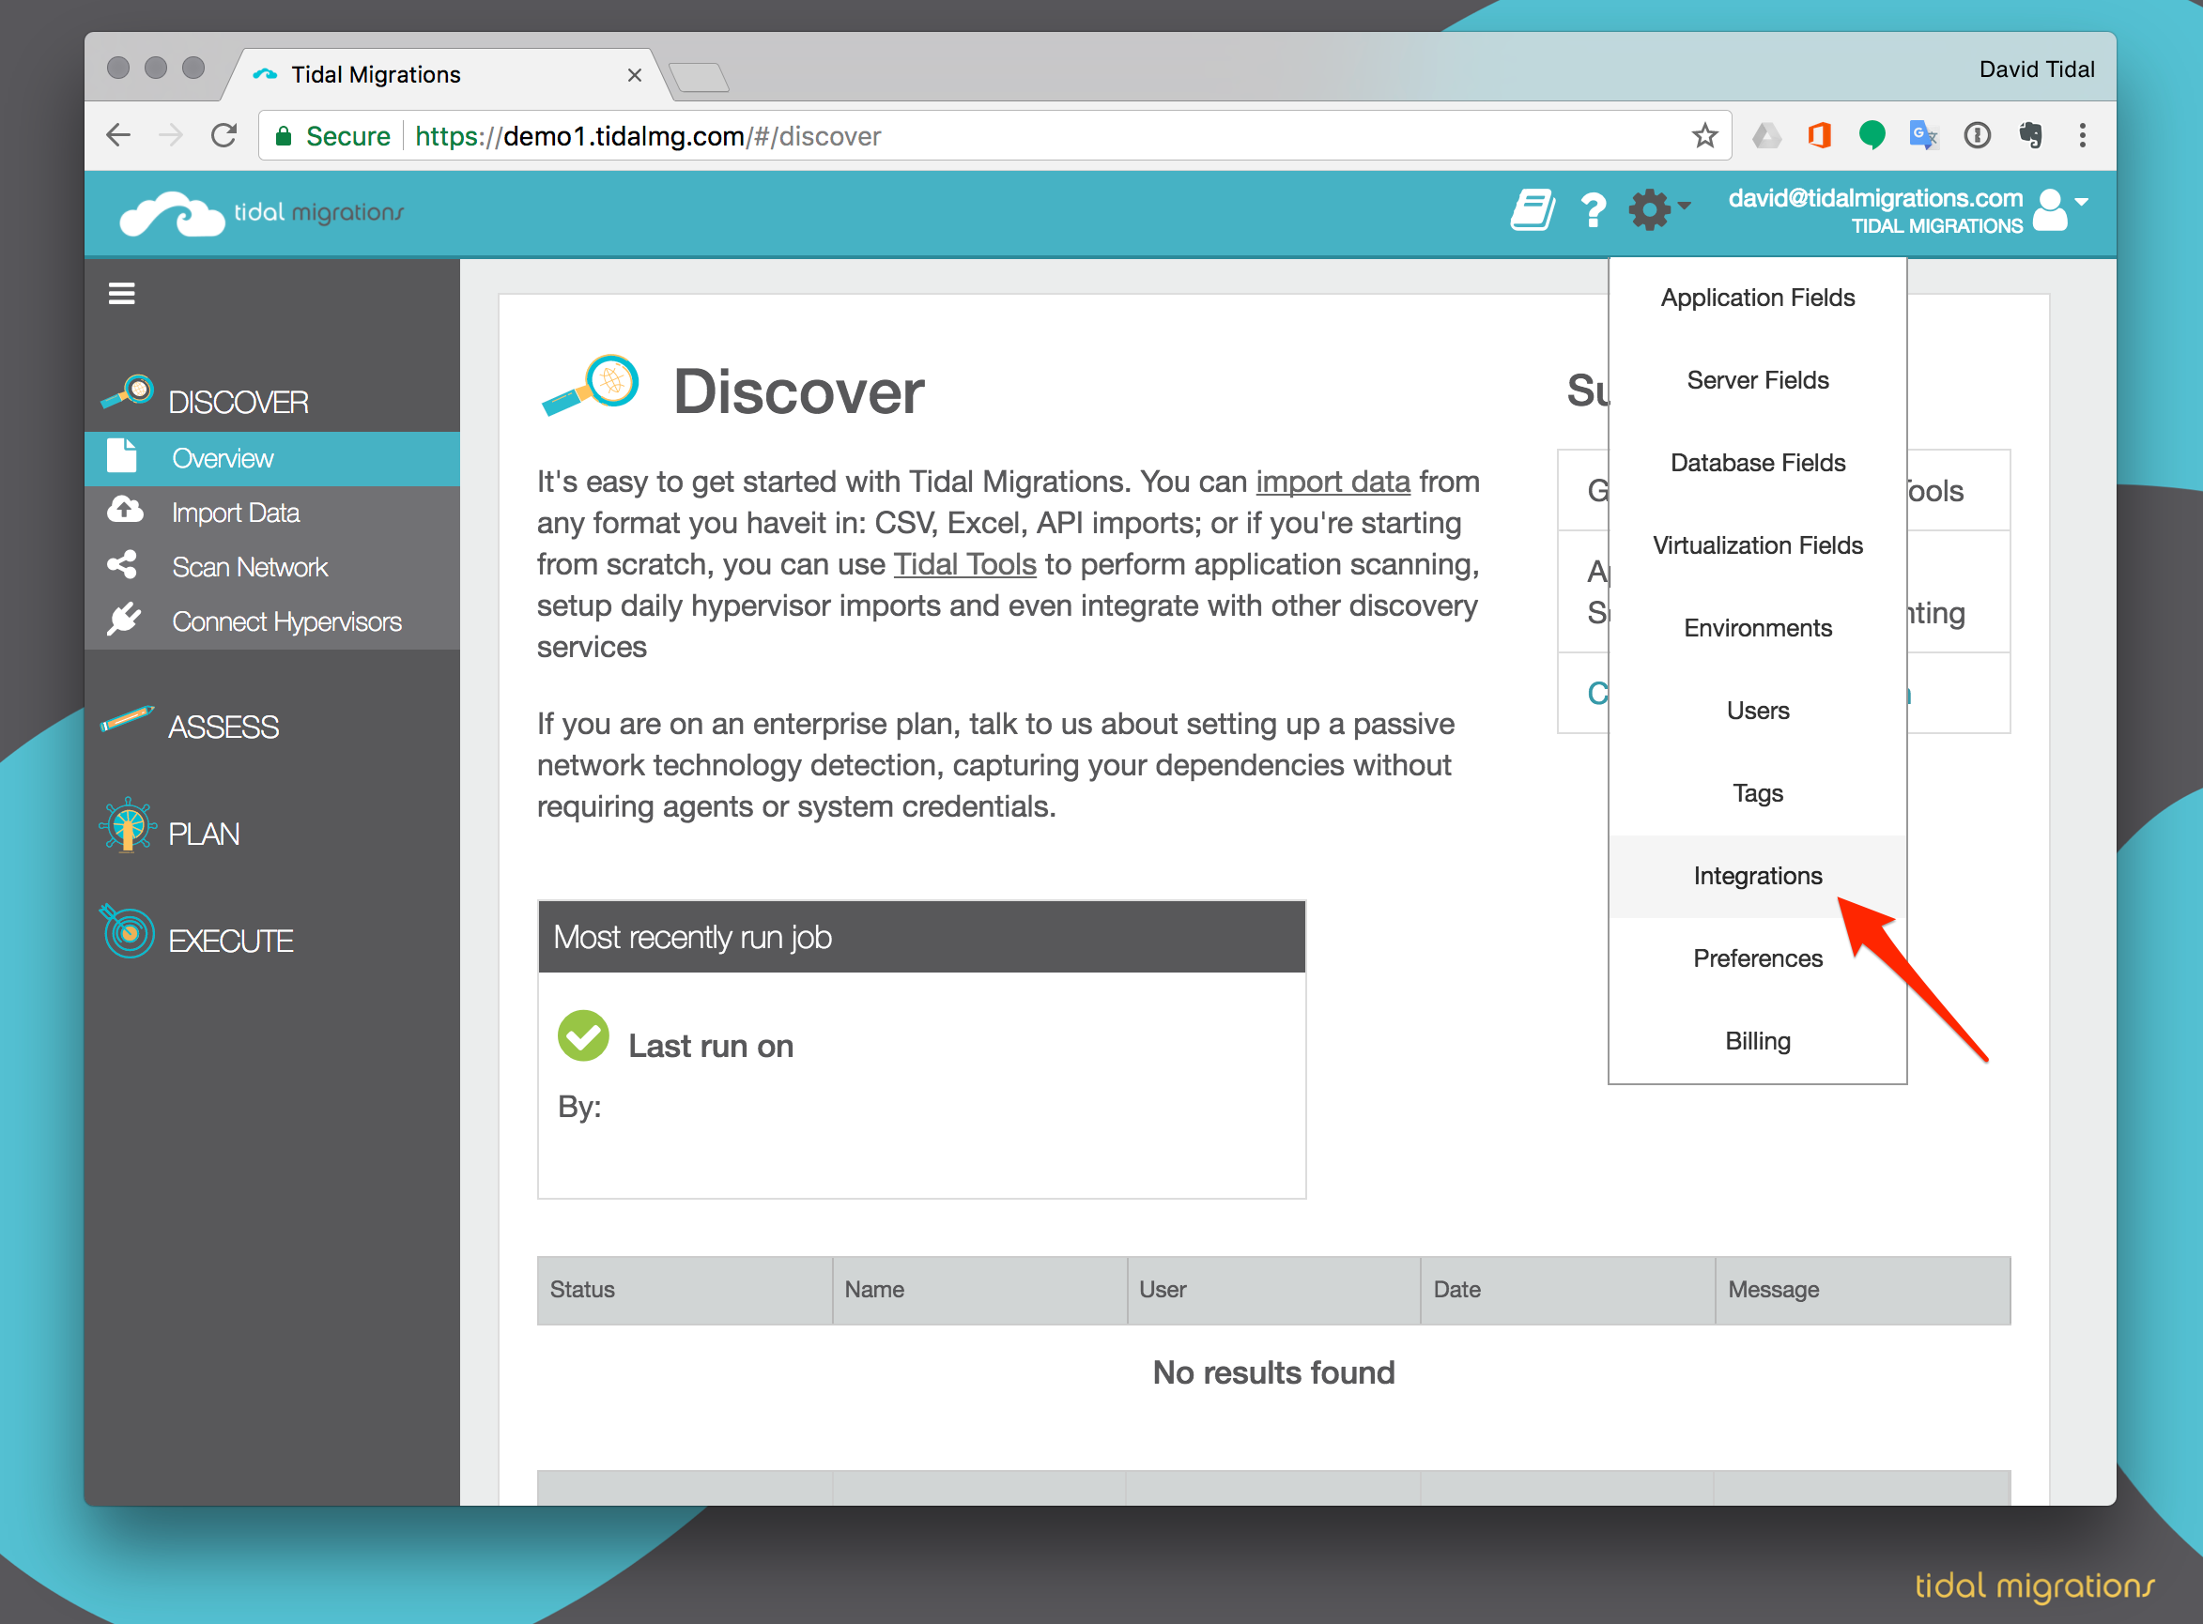Open documentation via the book icon
The width and height of the screenshot is (2203, 1624).
point(1532,208)
